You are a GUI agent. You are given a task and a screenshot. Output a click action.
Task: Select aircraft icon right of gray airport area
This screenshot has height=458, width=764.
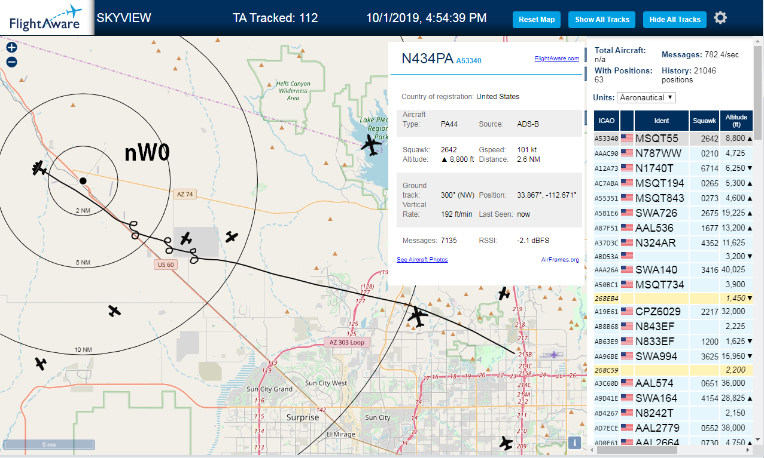tap(232, 237)
